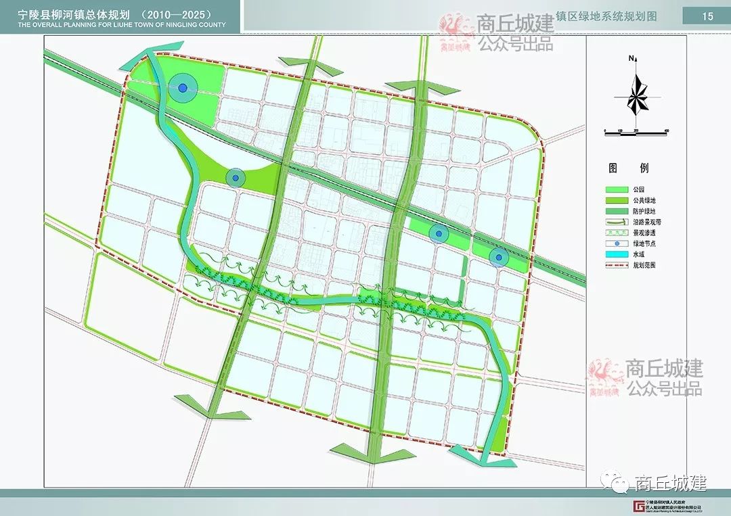Click the 公共绿地 legend label

point(644,200)
